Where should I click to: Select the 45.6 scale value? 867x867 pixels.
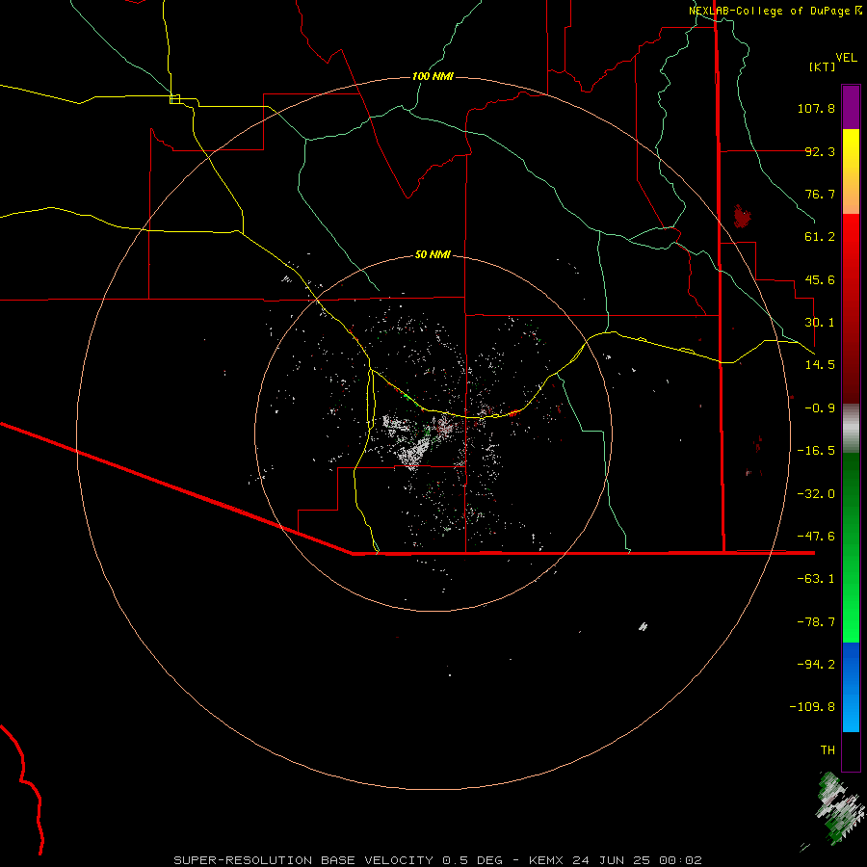(820, 279)
